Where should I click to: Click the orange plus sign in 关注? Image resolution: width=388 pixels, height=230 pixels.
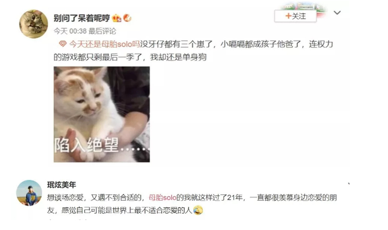[288, 16]
